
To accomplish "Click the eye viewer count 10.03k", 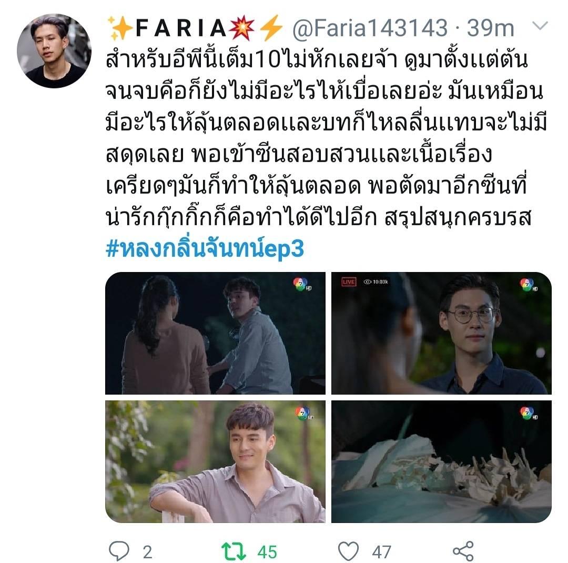I will click(376, 281).
